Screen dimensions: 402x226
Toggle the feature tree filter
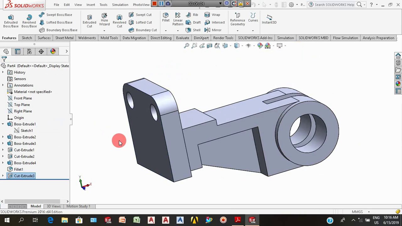coord(4,59)
